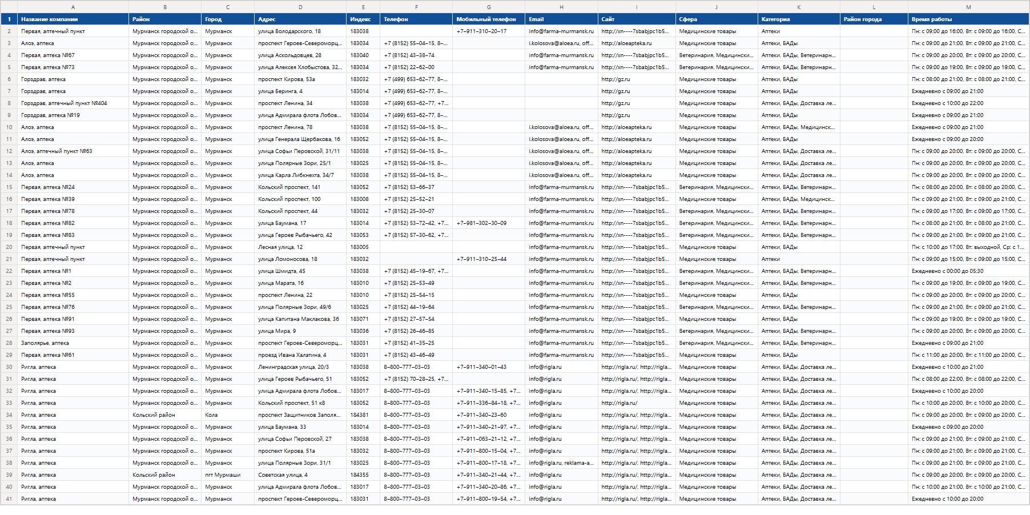
Task: Select the cell 'Первая, аптека №78'
Action: 73,211
